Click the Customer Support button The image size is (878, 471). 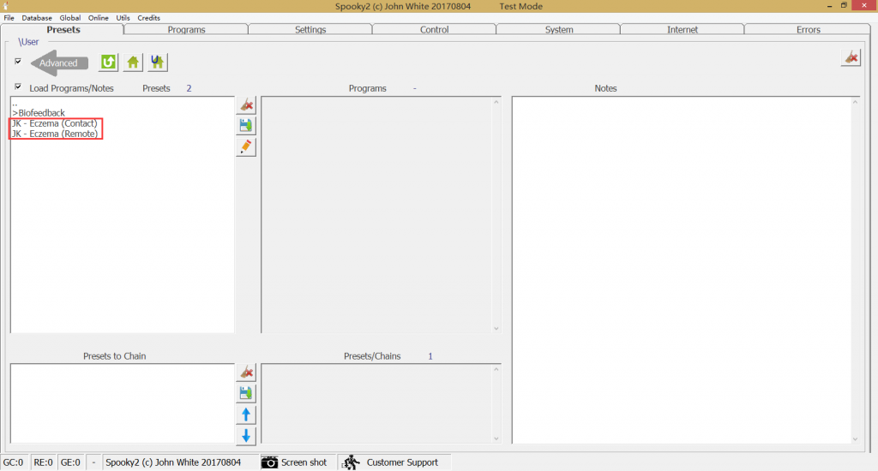tap(391, 462)
